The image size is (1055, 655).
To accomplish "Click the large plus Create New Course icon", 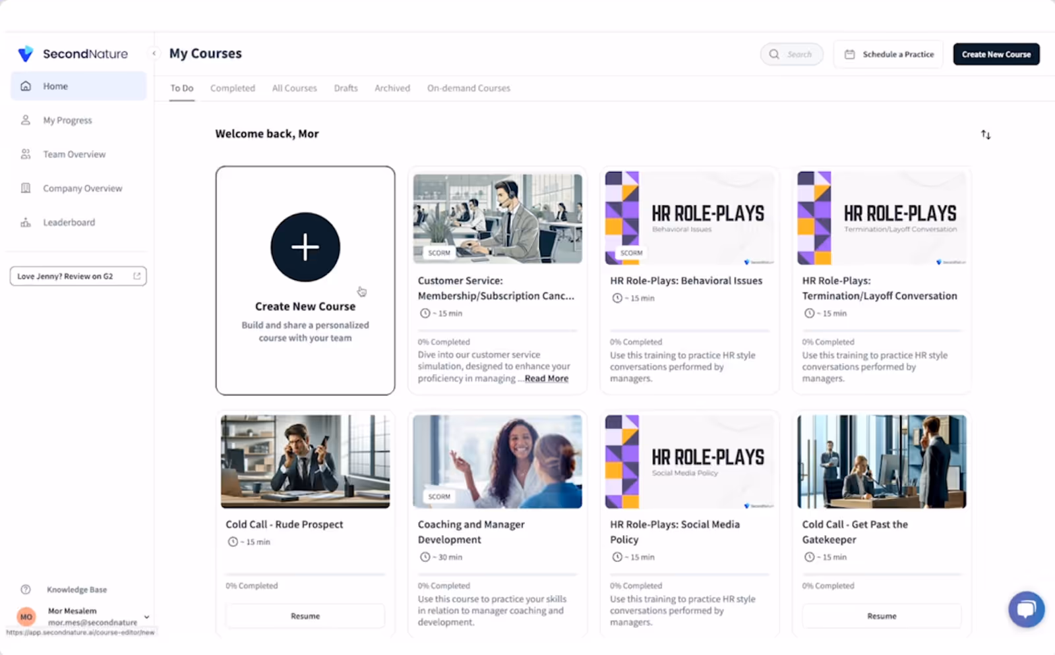I will tap(305, 247).
